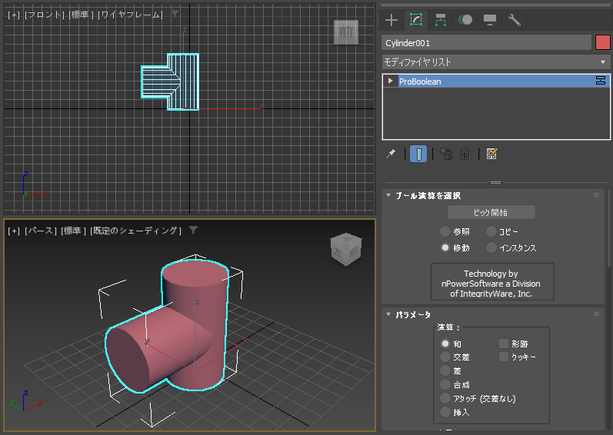Select the インスタンス radio option
Image resolution: width=613 pixels, height=435 pixels.
[x=491, y=247]
